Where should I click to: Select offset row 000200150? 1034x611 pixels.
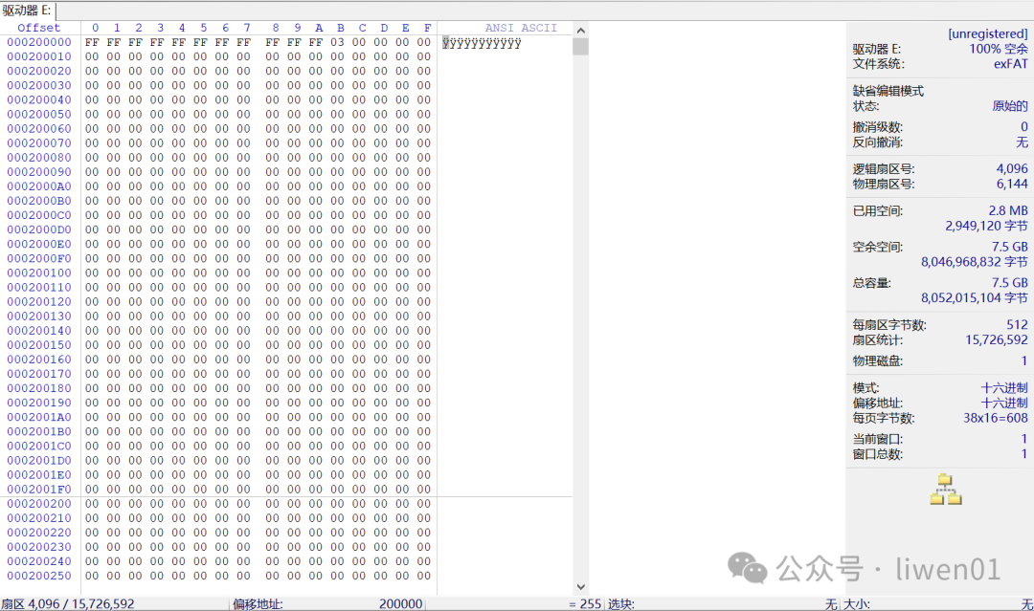click(39, 345)
